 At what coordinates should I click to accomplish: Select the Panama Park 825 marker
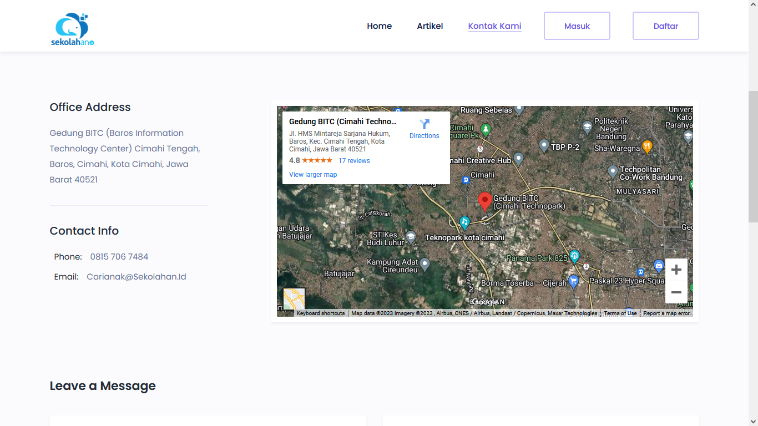(x=574, y=256)
